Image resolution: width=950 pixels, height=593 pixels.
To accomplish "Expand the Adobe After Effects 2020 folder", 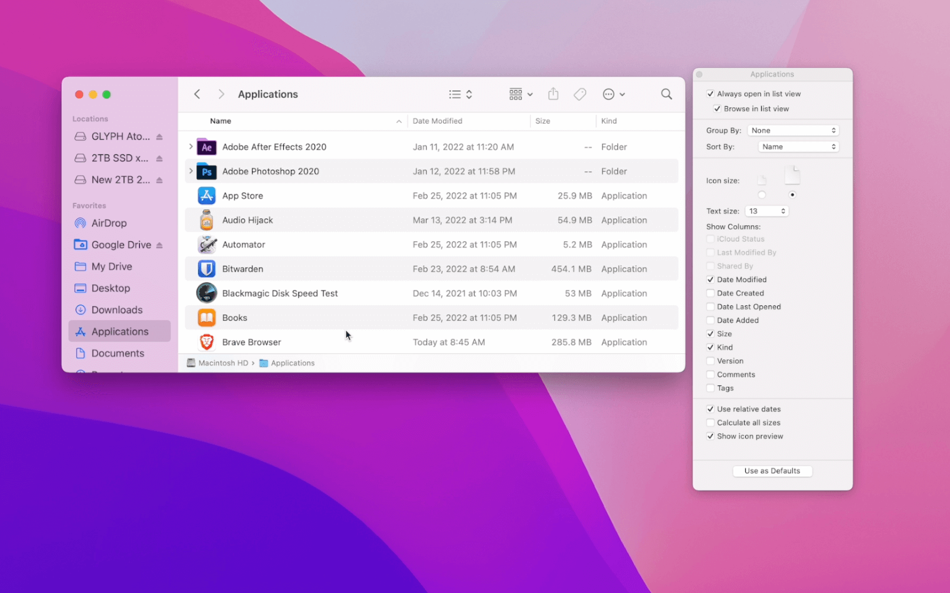I will [191, 147].
